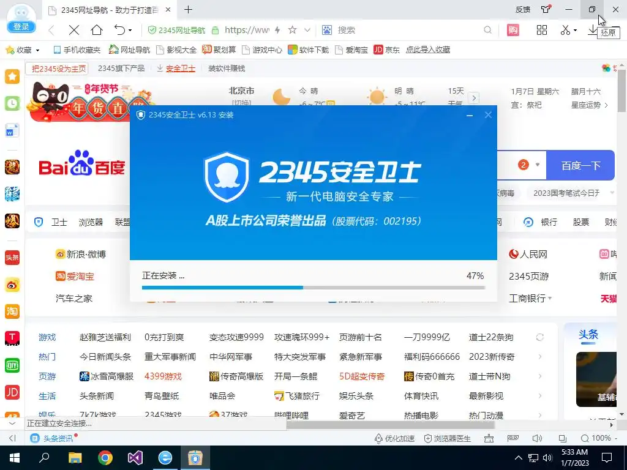Click the lightning speed mode icon
Viewport: 627px width, 470px height.
pyautogui.click(x=277, y=30)
